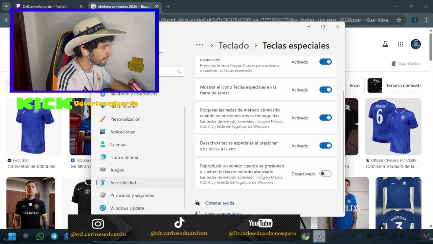Open the black Oracle jersey player image
The image size is (433, 244).
(30, 203)
